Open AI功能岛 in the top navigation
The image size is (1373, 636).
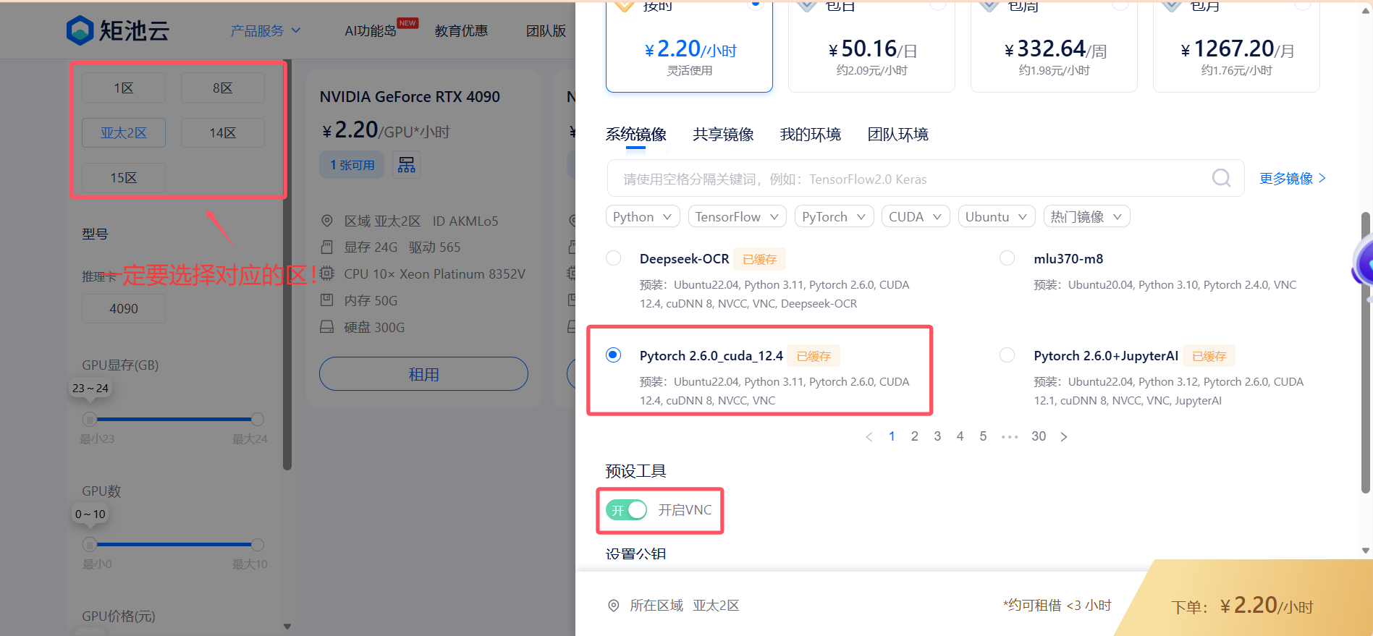[x=371, y=31]
